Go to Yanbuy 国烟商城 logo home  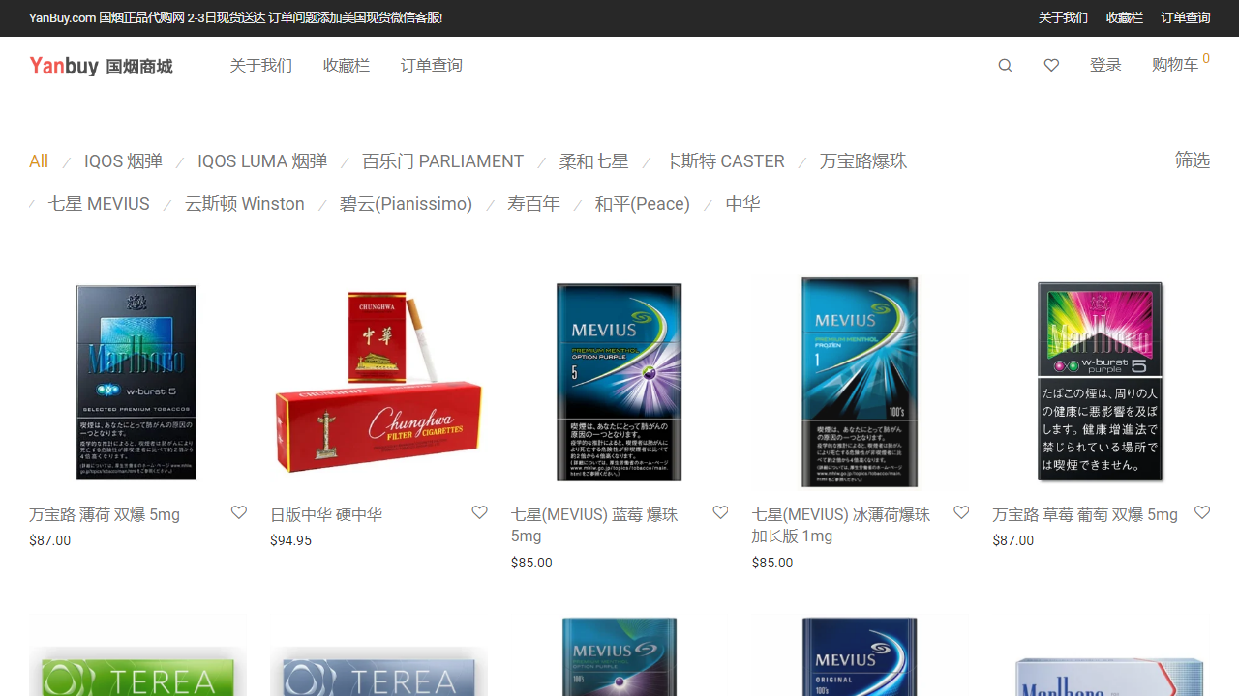(x=101, y=66)
